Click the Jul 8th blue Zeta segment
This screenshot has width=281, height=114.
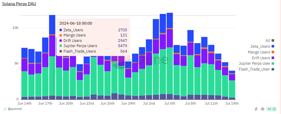(191, 36)
